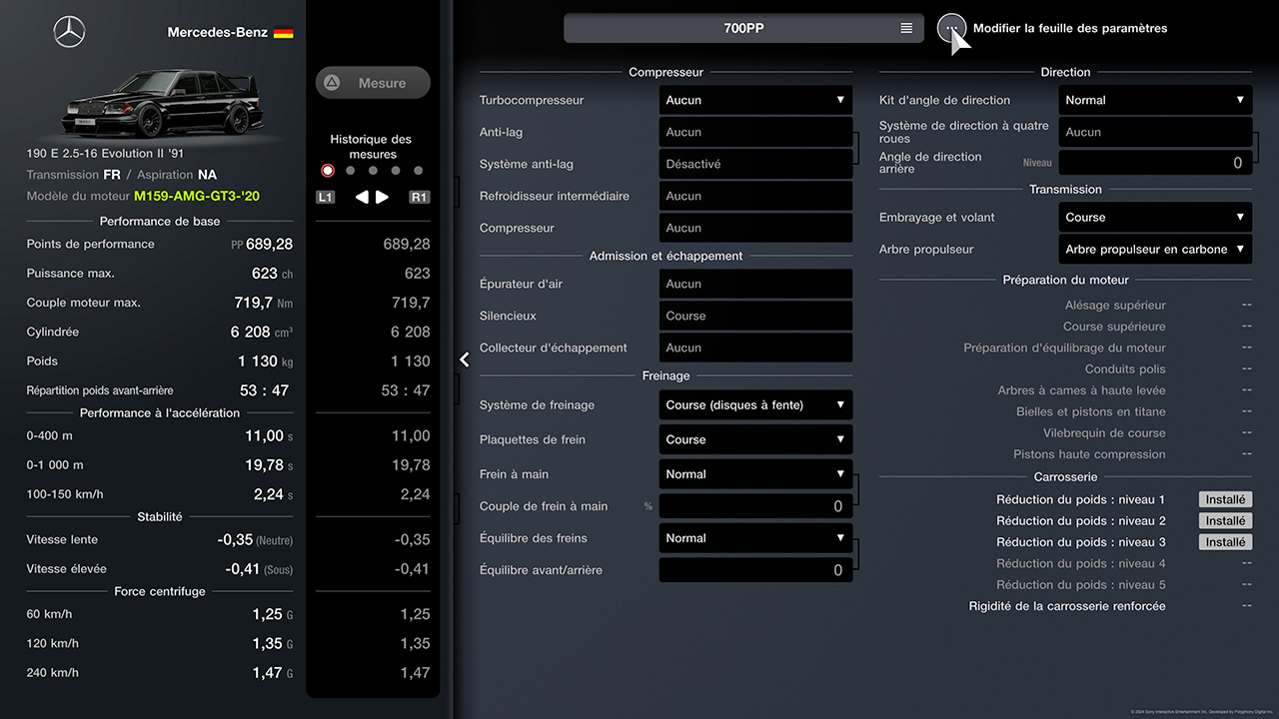Click the Épurateur d'air field
The image size is (1279, 719).
(x=756, y=284)
